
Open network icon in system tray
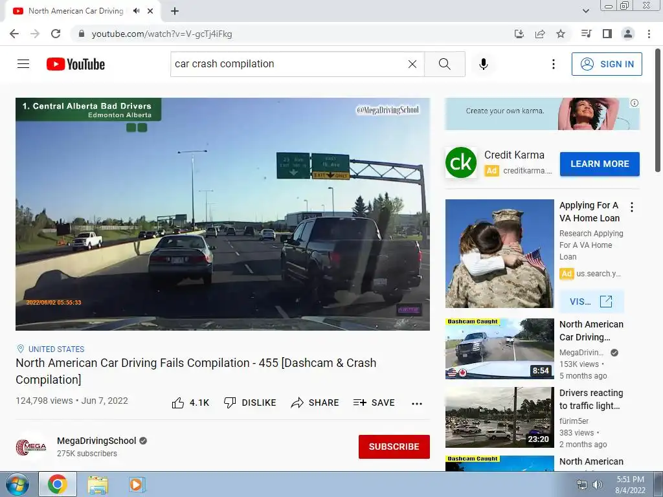point(582,485)
